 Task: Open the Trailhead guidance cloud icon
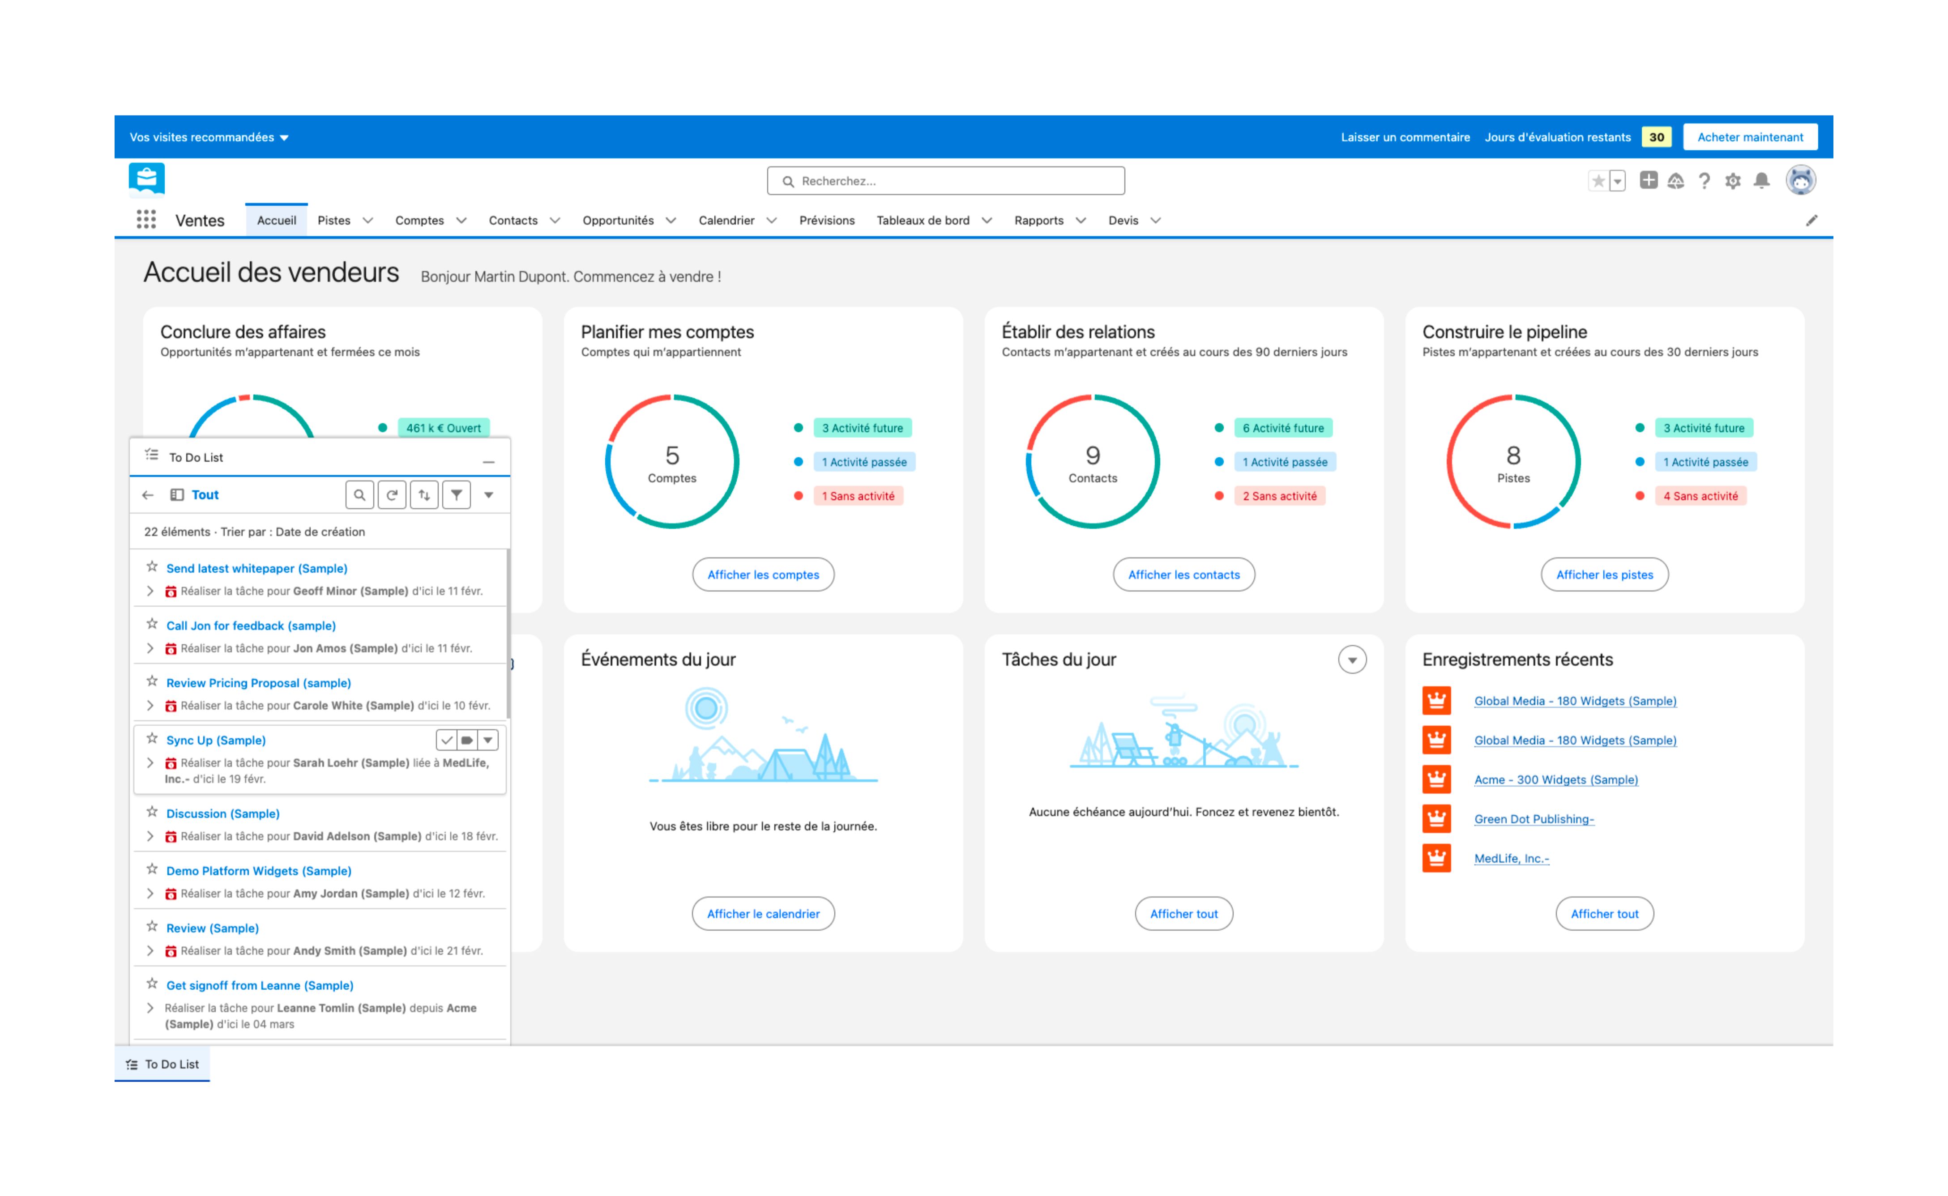pos(1676,181)
